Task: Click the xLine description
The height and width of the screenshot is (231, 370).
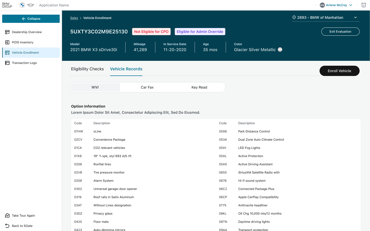Action: 97,131
